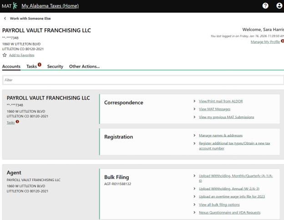Image resolution: width=284 pixels, height=220 pixels.
Task: Click the Filter input field
Action: 143,80
